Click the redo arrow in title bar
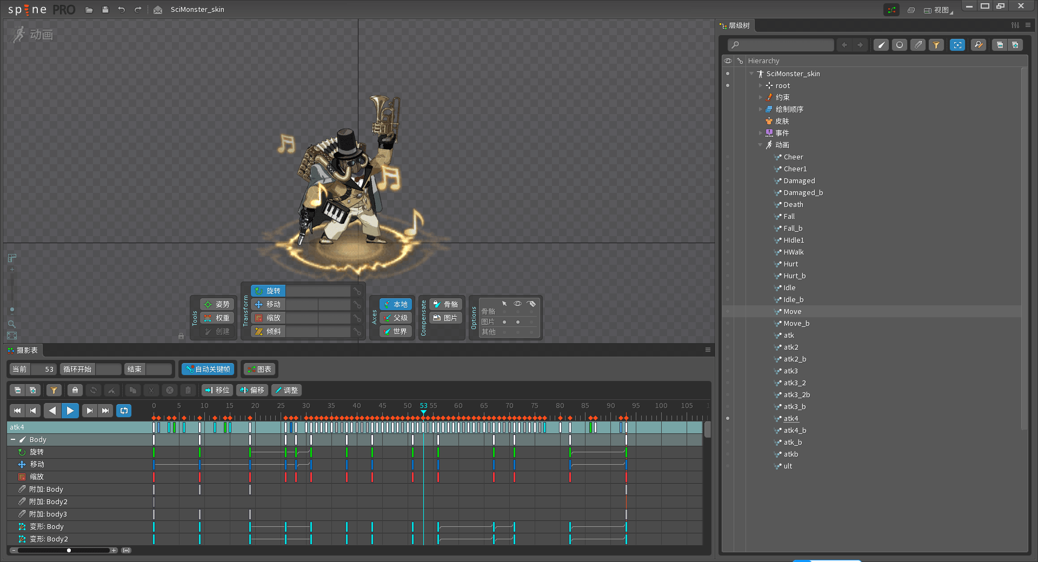 pyautogui.click(x=138, y=10)
